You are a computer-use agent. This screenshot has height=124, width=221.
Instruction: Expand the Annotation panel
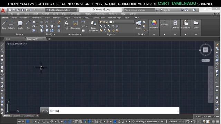[75, 34]
